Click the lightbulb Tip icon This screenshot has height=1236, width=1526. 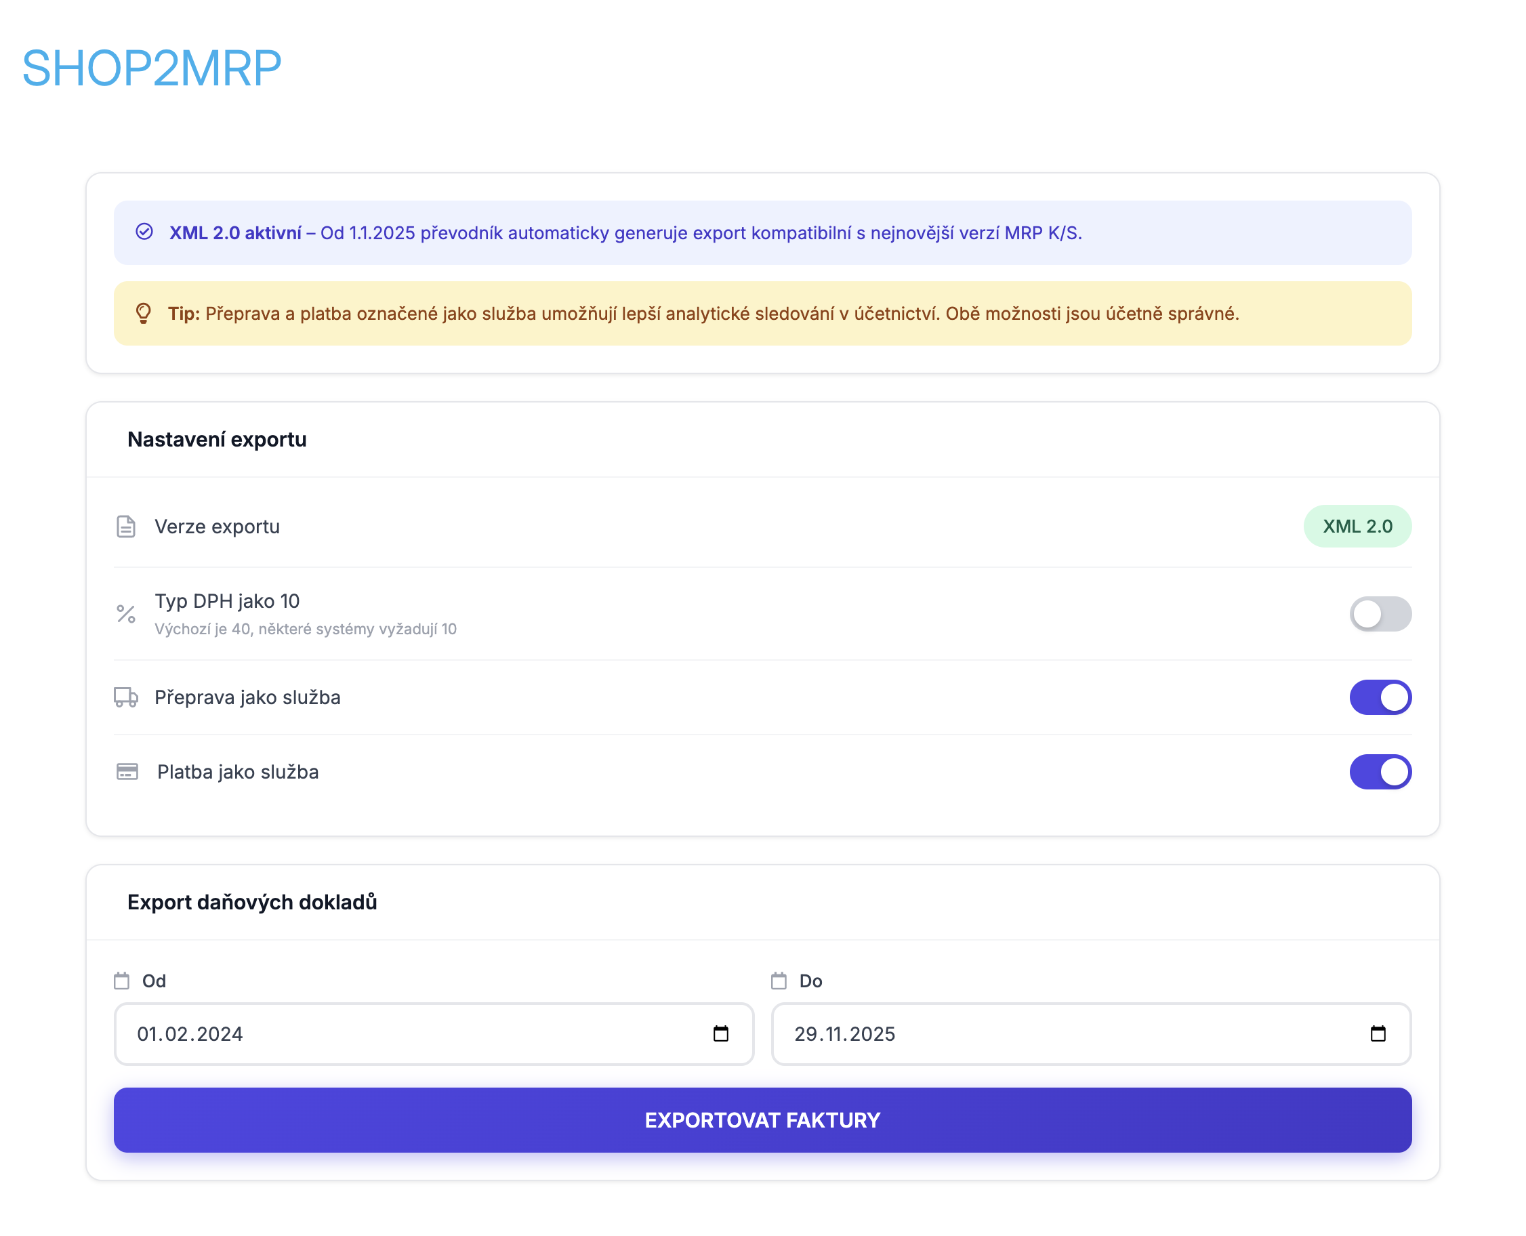pyautogui.click(x=143, y=313)
